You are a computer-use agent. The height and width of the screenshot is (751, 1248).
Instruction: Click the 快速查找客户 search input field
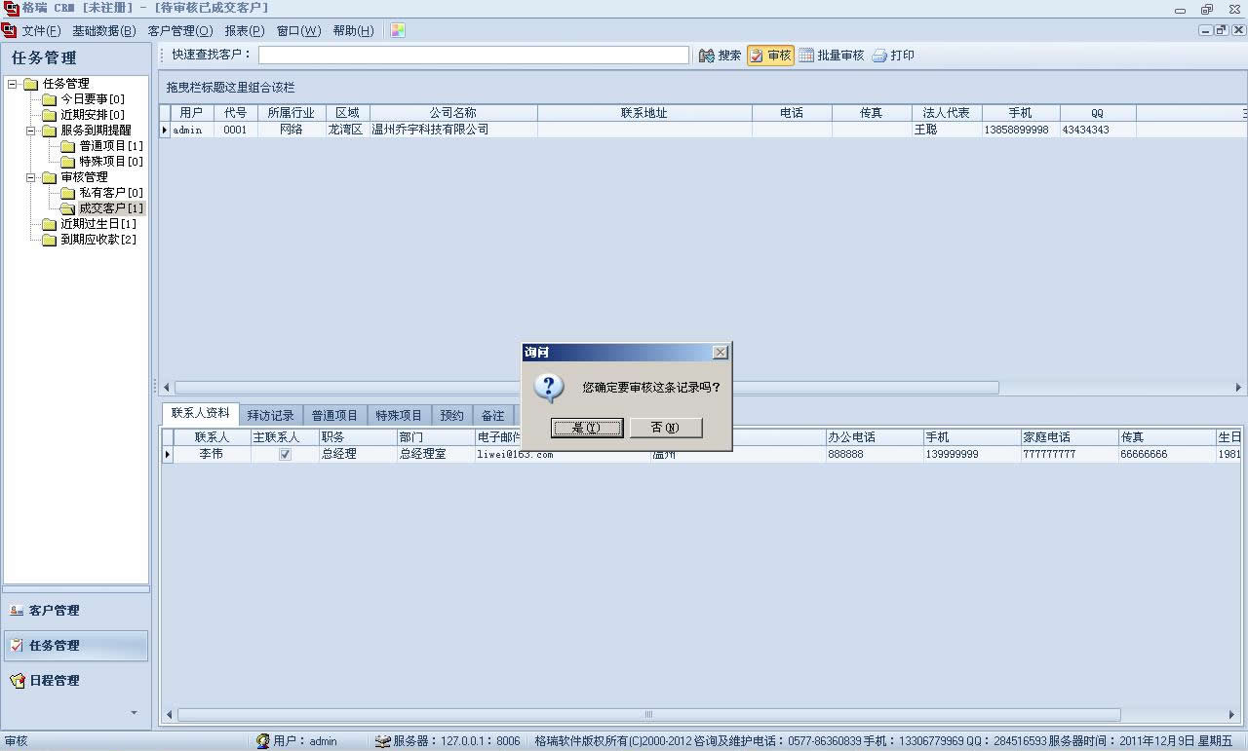tap(473, 56)
